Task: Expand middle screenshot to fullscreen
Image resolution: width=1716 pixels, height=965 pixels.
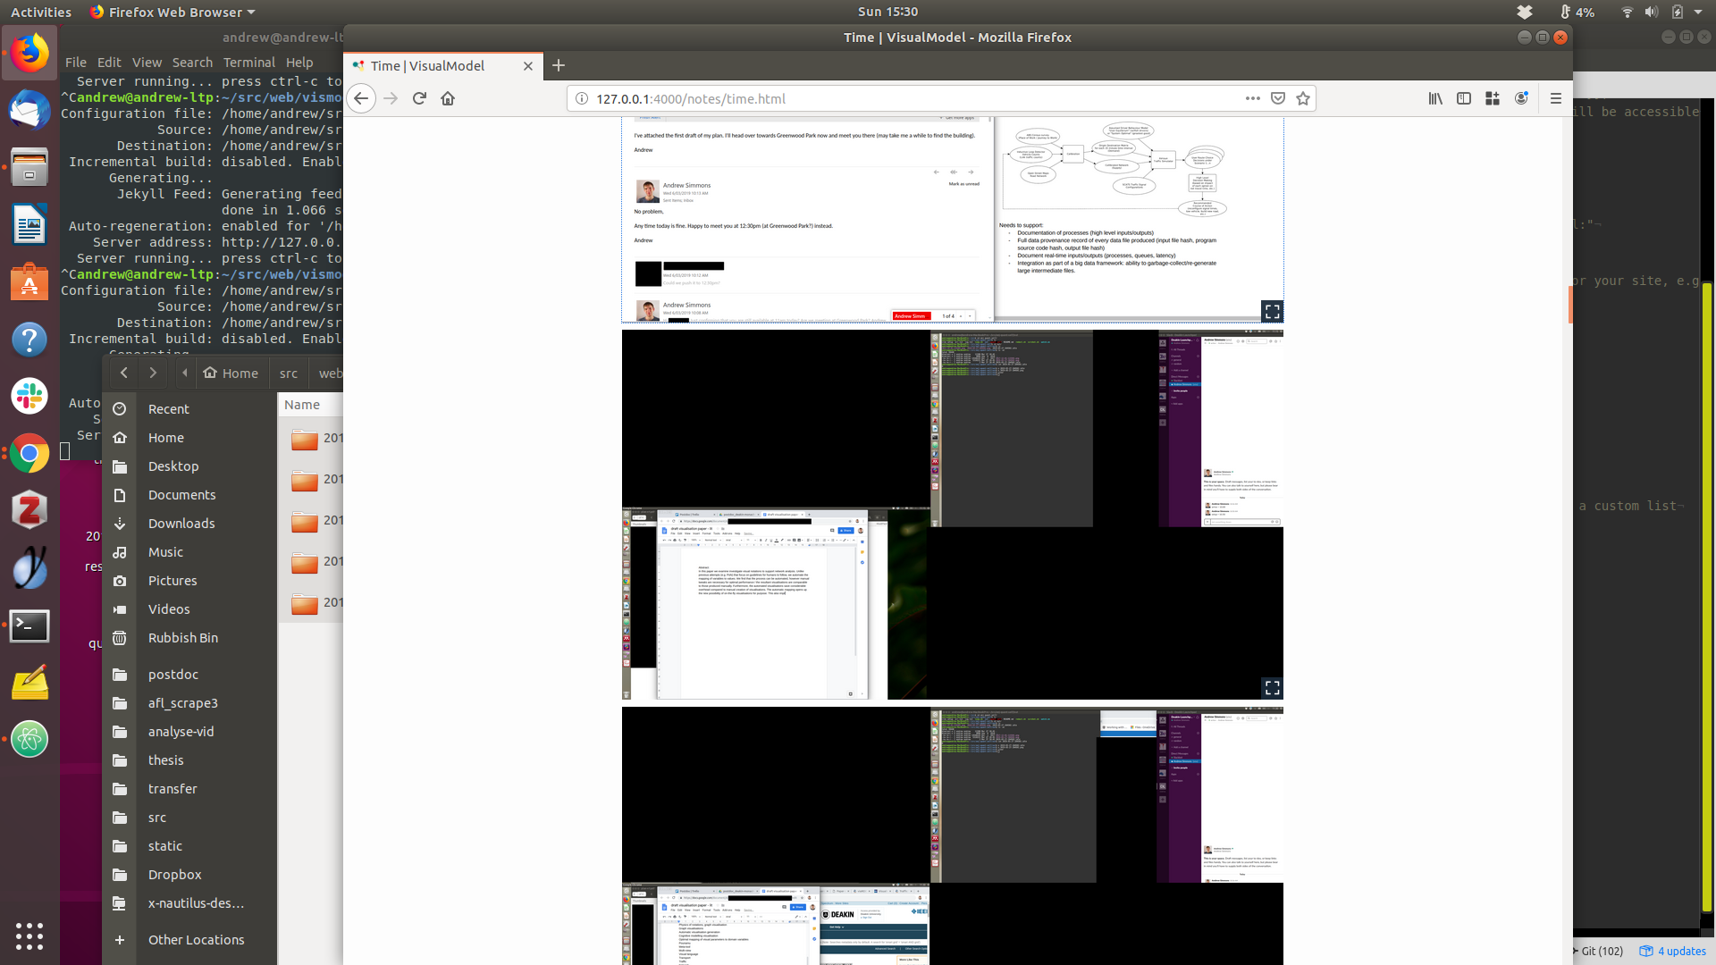Action: tap(1272, 687)
